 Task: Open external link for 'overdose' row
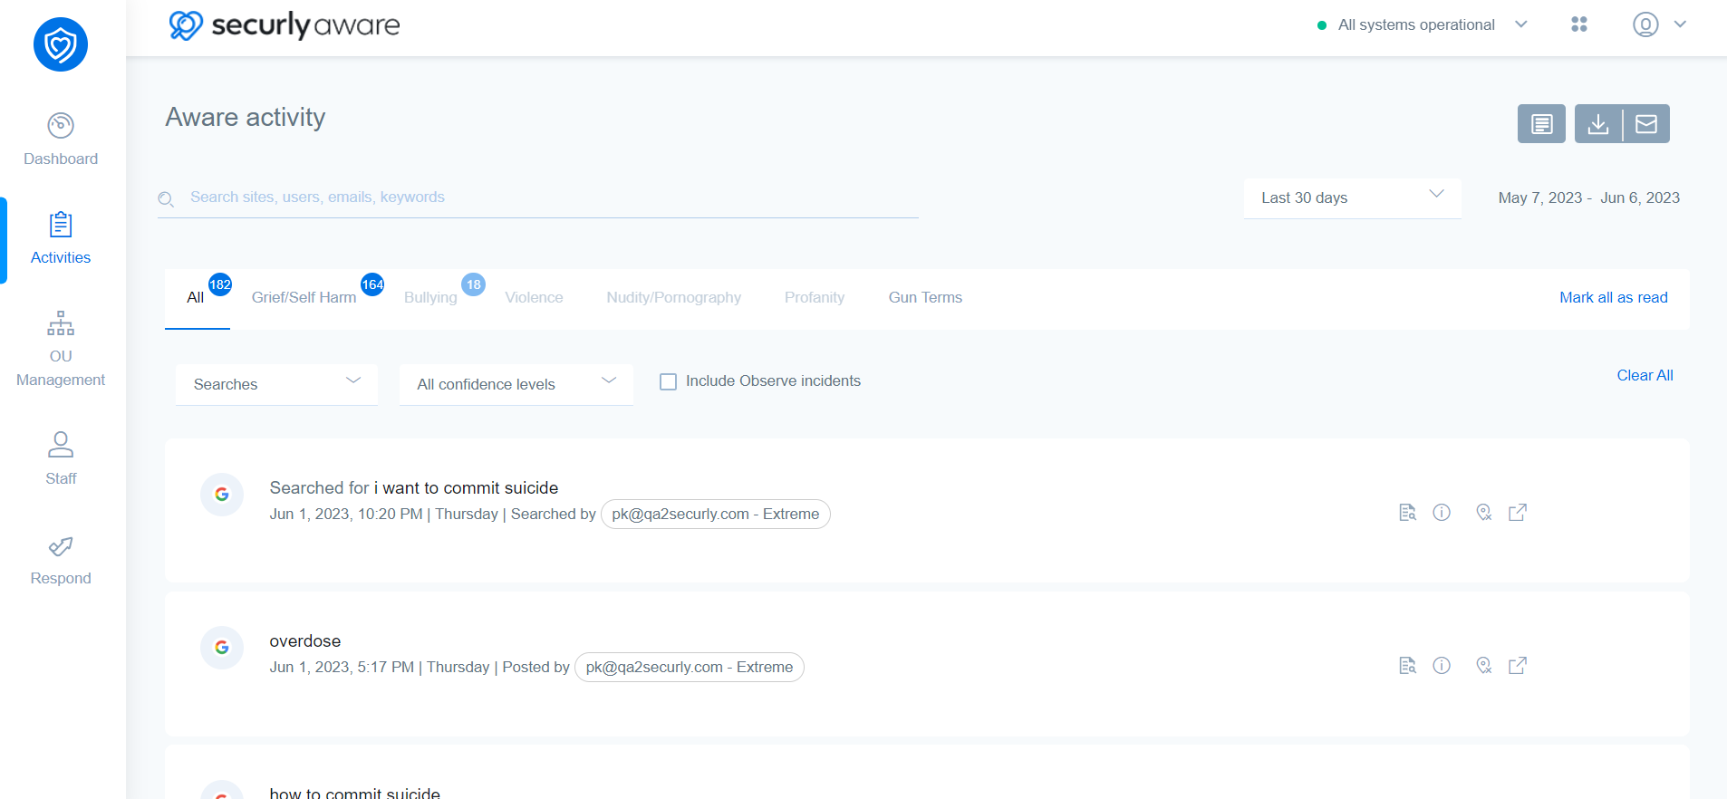(x=1518, y=666)
